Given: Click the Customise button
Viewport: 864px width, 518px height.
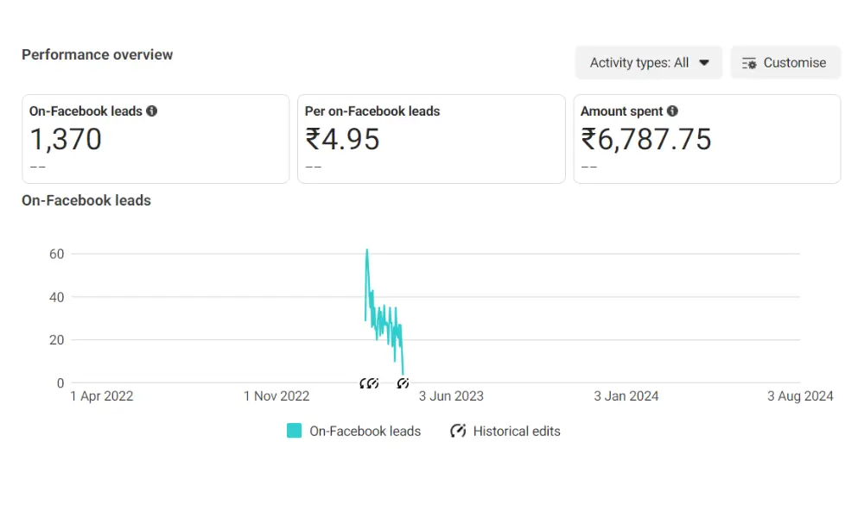Looking at the screenshot, I should [785, 63].
